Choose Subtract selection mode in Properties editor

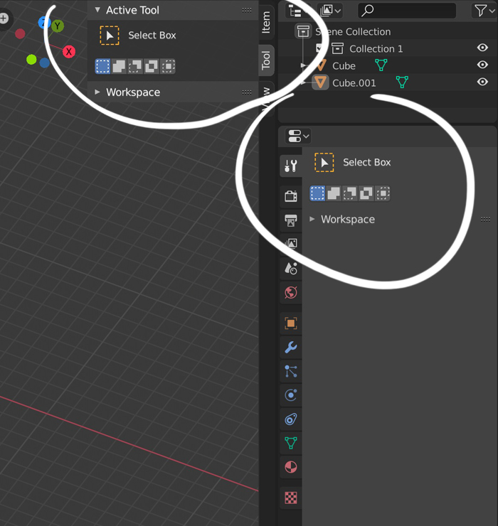click(x=349, y=193)
